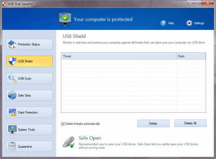Toggle Delete threats automatically checkbox
This screenshot has height=159, width=216.
point(63,124)
